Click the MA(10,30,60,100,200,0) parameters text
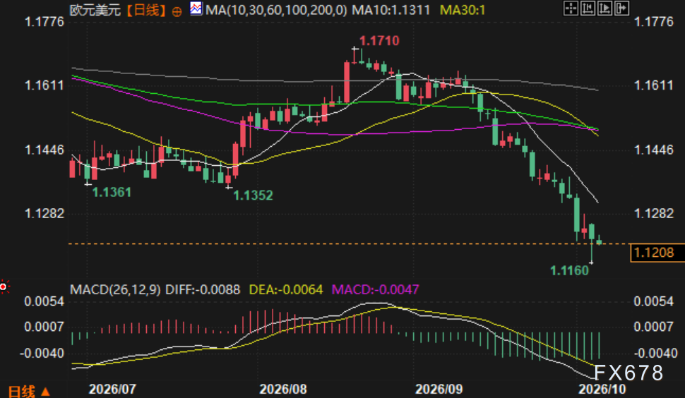This screenshot has width=685, height=398. (x=276, y=10)
